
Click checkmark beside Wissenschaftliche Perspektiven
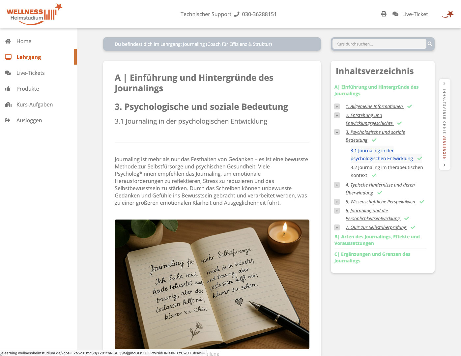coord(422,202)
